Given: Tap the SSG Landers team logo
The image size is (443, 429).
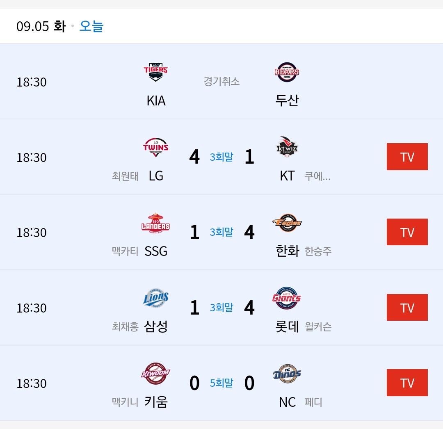Looking at the screenshot, I should (x=156, y=223).
